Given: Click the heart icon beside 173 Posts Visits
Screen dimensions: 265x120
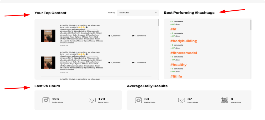Looking at the screenshot, I should coord(92,100).
